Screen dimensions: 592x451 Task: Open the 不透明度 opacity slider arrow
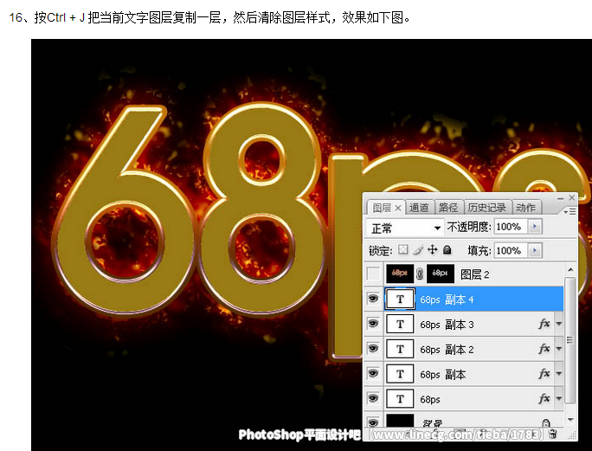pos(535,227)
